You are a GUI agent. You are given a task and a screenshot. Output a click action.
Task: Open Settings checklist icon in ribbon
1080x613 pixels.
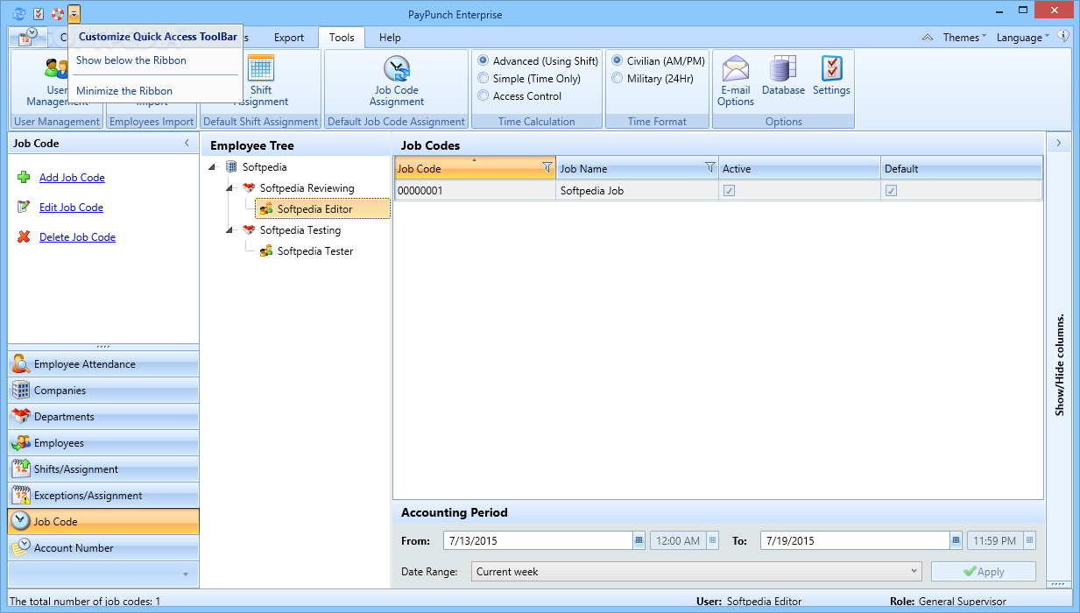click(831, 67)
